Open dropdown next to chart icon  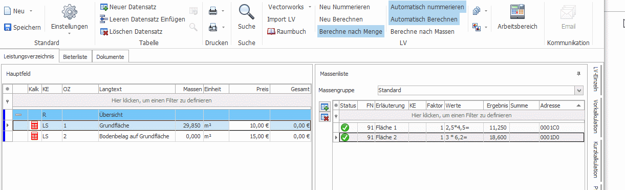pos(485,27)
